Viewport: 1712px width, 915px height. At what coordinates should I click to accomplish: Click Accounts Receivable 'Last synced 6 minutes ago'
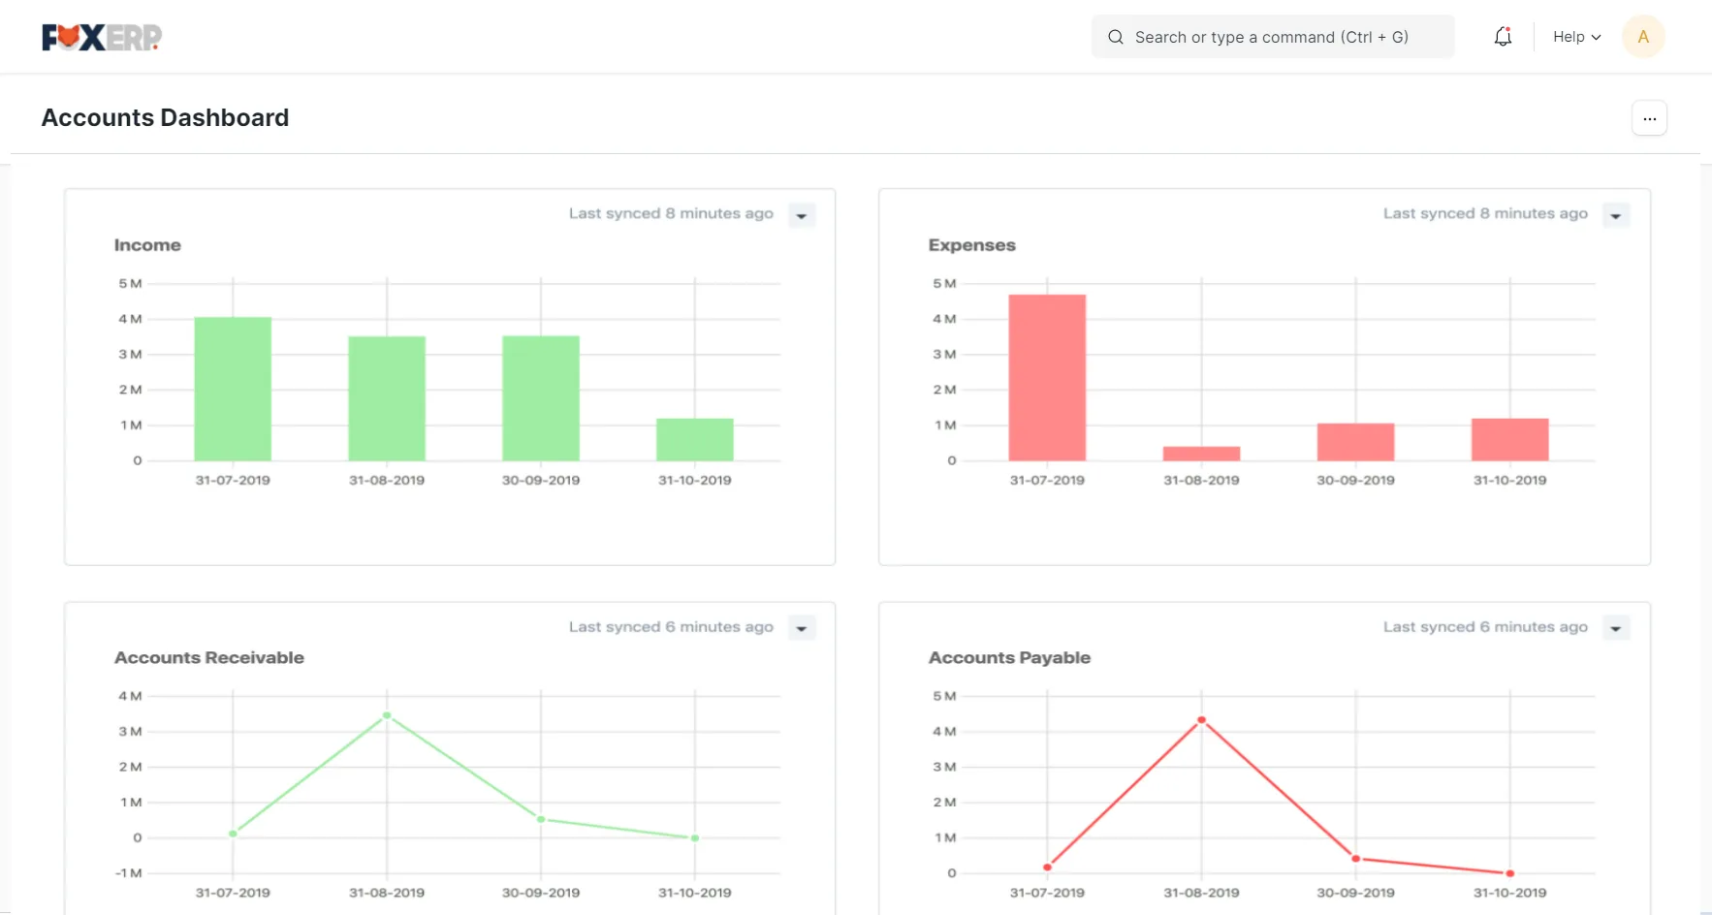click(671, 627)
